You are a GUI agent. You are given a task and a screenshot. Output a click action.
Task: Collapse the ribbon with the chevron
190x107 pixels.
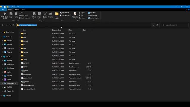[186, 10]
